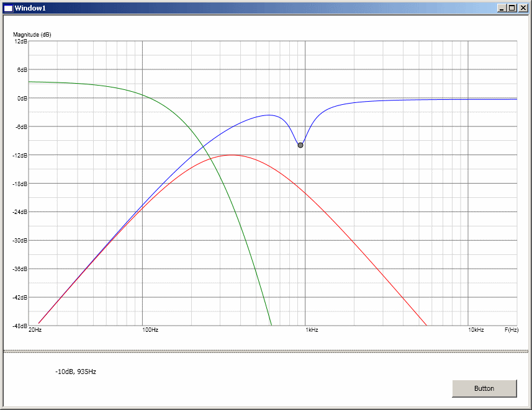
Task: Click the "-48dB" magnitude label
Action: click(x=20, y=326)
